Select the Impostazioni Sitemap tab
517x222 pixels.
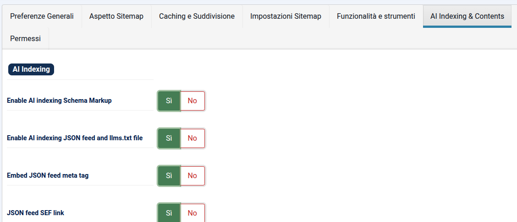[x=286, y=16]
